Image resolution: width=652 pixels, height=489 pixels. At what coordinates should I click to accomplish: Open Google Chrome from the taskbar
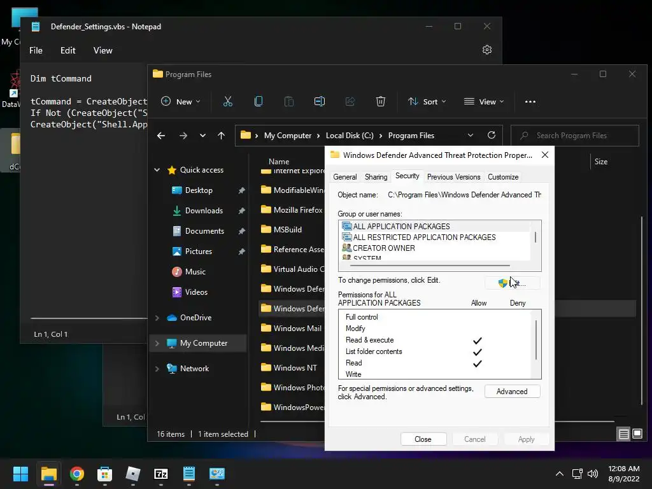coord(77,474)
